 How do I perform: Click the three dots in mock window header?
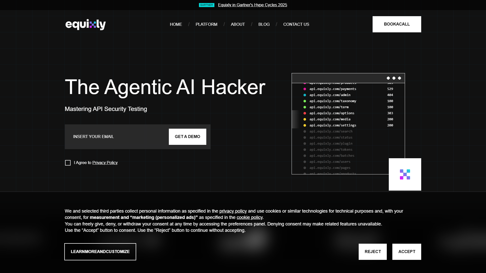click(394, 78)
